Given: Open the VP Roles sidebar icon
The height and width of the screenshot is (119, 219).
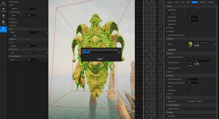Looking at the screenshot, I should click(x=3, y=23).
